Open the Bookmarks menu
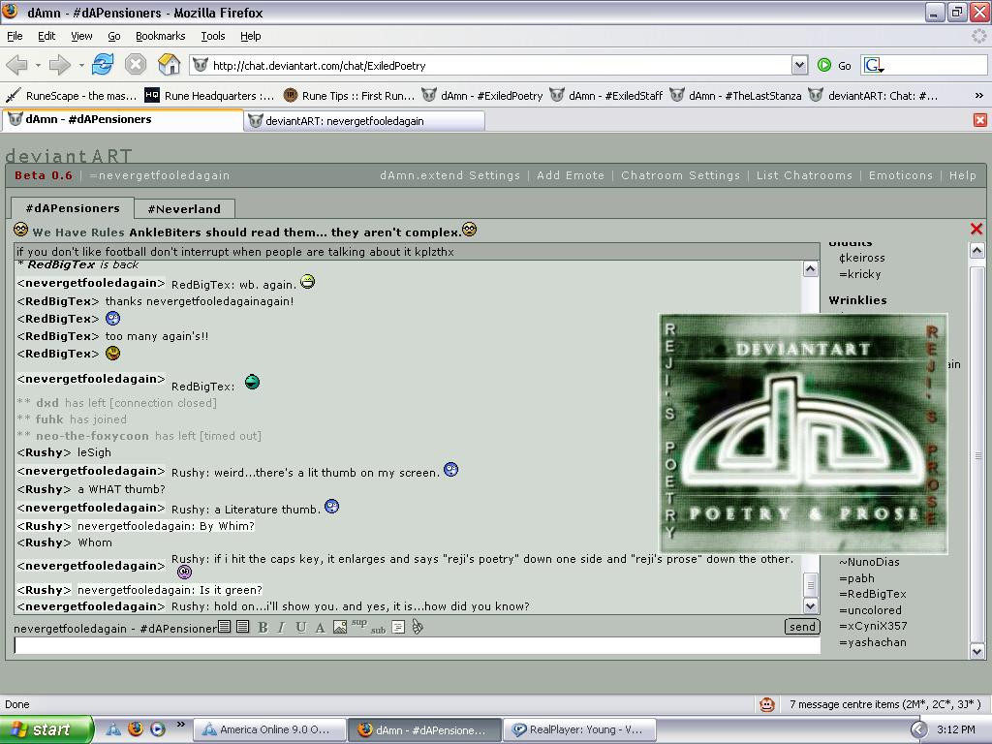The image size is (992, 744). pyautogui.click(x=160, y=36)
